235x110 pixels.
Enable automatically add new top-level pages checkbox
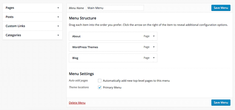pos(100,81)
